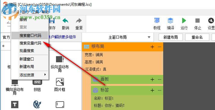This screenshot has width=215, height=110.
Task: Click the Stop (停止) square icon
Action: point(198,21)
